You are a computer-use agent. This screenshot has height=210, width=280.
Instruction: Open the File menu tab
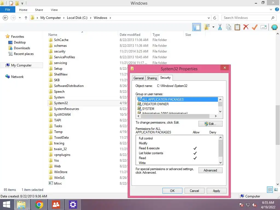tap(8, 10)
